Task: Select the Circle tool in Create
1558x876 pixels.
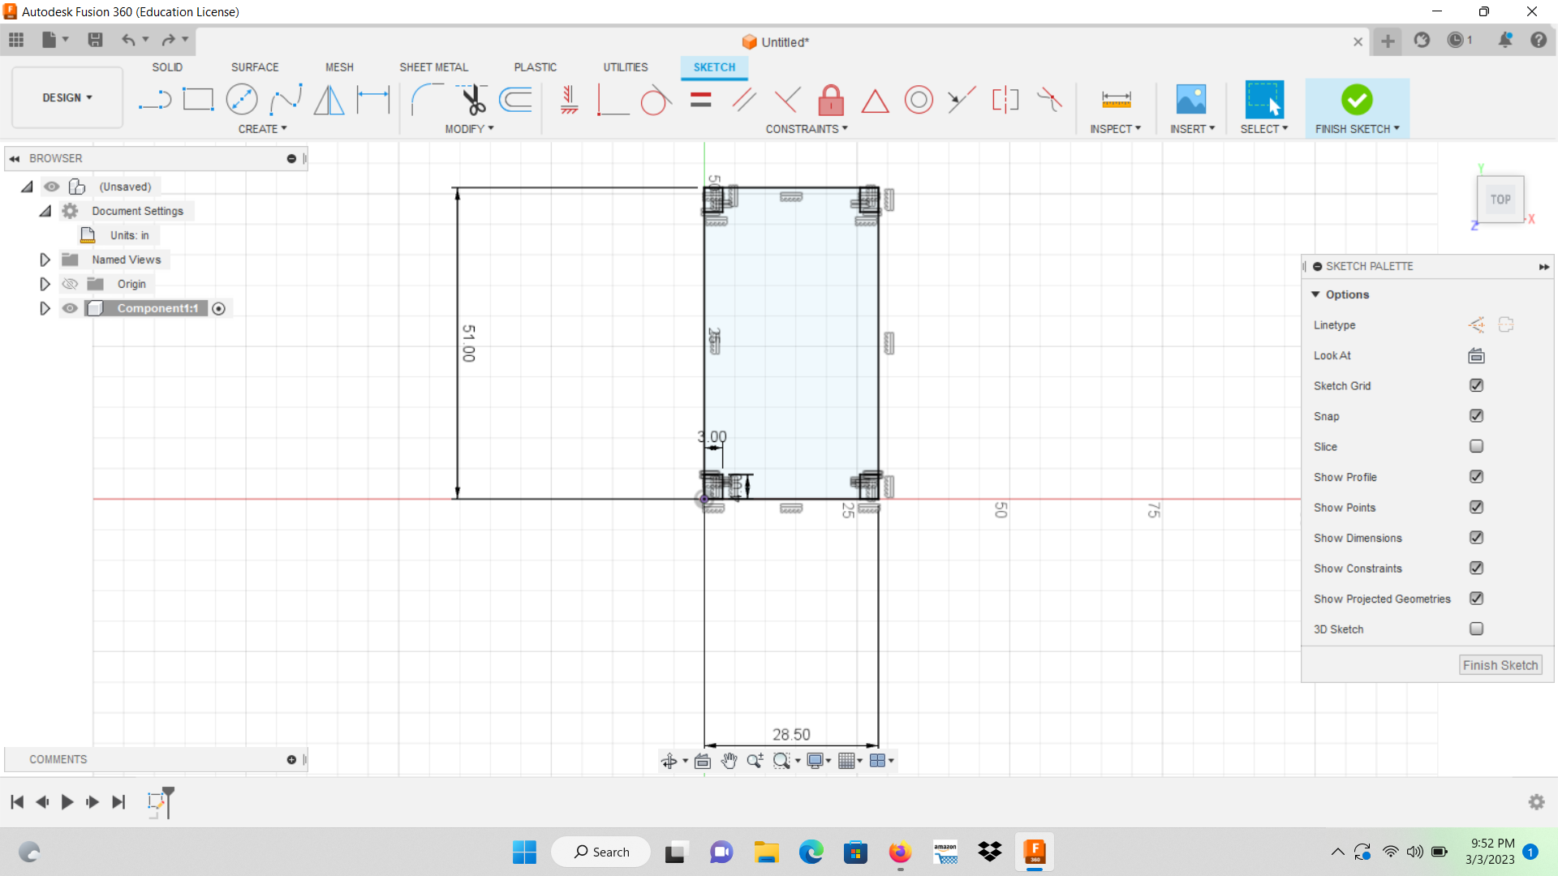Action: coord(242,99)
